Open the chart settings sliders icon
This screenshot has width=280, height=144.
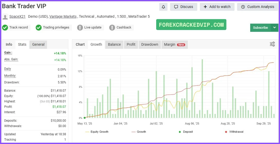point(272,44)
